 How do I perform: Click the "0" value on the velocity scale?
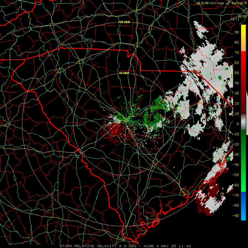coord(238,124)
